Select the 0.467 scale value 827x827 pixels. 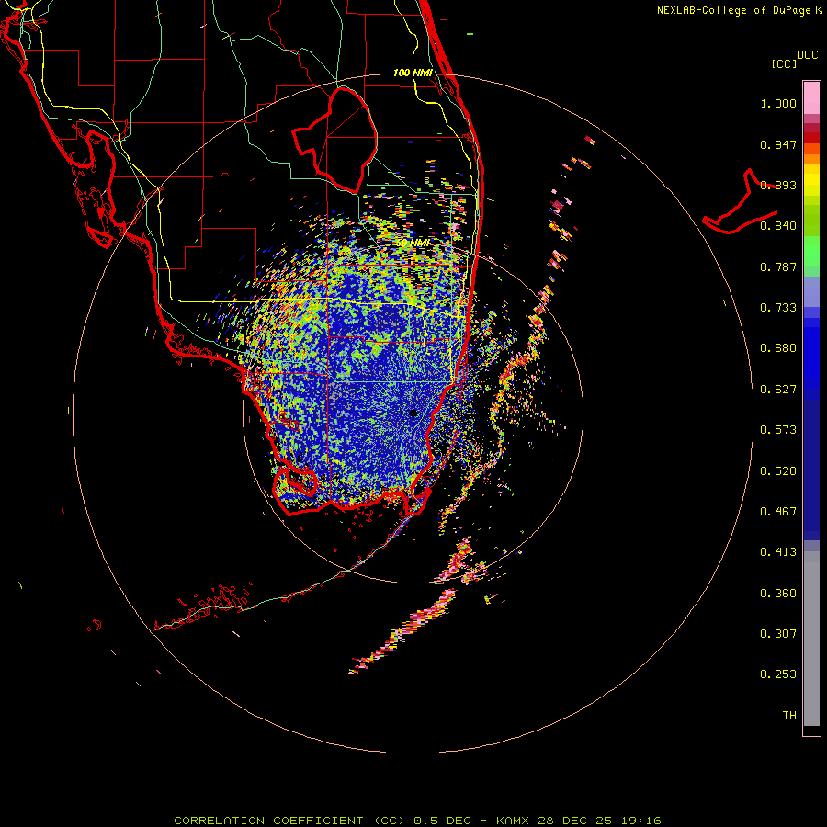(x=778, y=512)
